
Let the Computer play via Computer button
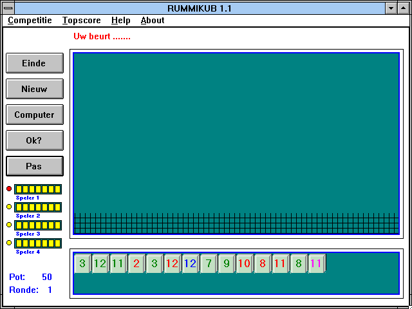click(35, 115)
